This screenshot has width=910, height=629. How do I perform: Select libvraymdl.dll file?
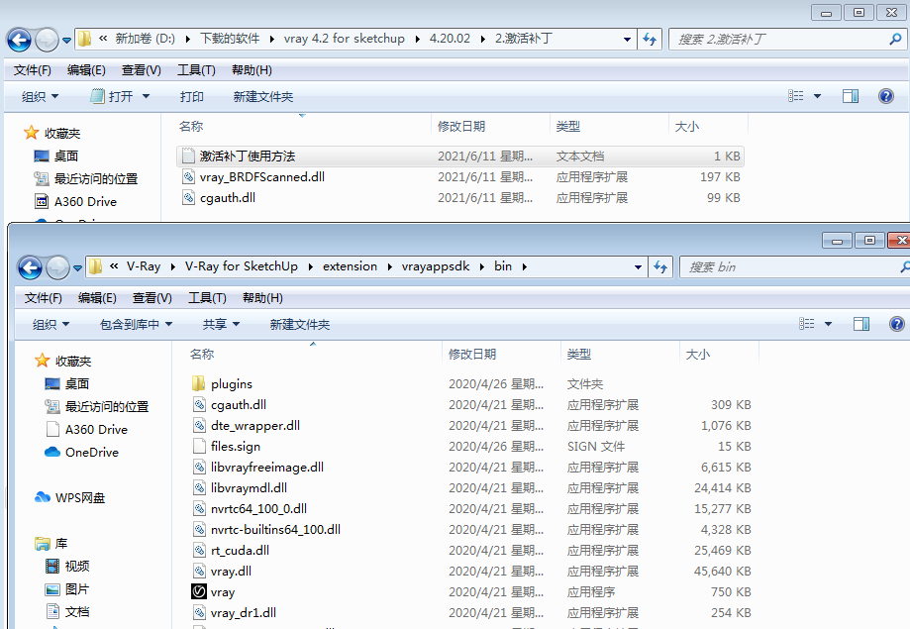[x=470, y=488]
